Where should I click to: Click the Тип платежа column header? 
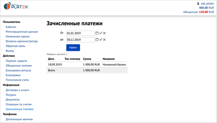coord(72,59)
